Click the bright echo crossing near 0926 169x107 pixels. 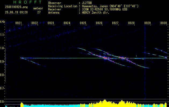(x=105, y=58)
